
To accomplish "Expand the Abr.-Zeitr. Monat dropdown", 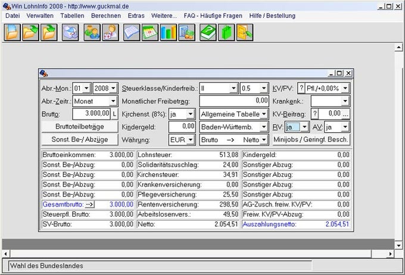I will point(113,101).
